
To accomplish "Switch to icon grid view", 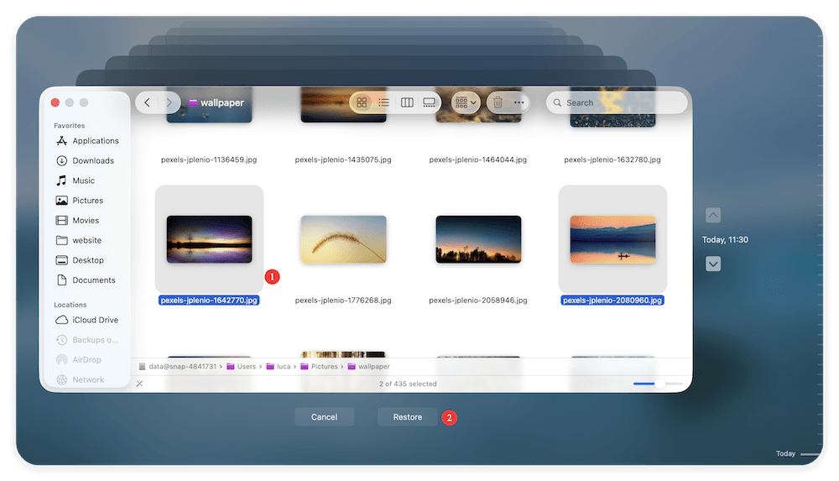I will pyautogui.click(x=362, y=102).
